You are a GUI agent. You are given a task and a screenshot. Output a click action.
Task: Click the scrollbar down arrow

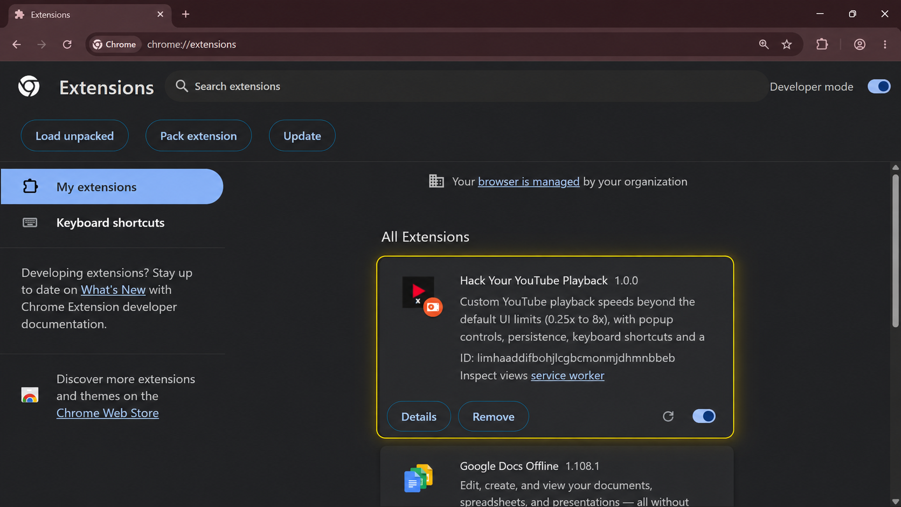point(895,502)
